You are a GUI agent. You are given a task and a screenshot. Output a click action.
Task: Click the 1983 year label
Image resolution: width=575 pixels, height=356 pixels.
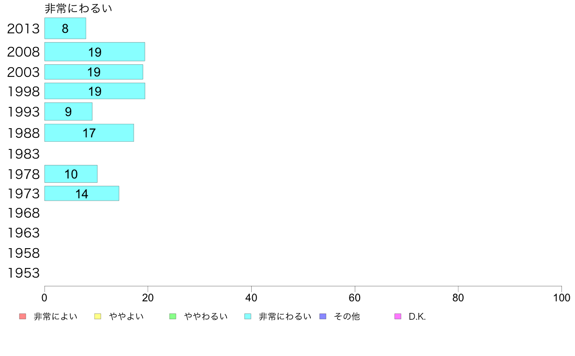(23, 154)
